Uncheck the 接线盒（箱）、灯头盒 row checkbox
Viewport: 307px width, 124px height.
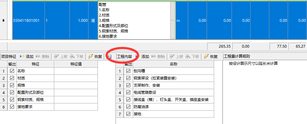pos(128,100)
